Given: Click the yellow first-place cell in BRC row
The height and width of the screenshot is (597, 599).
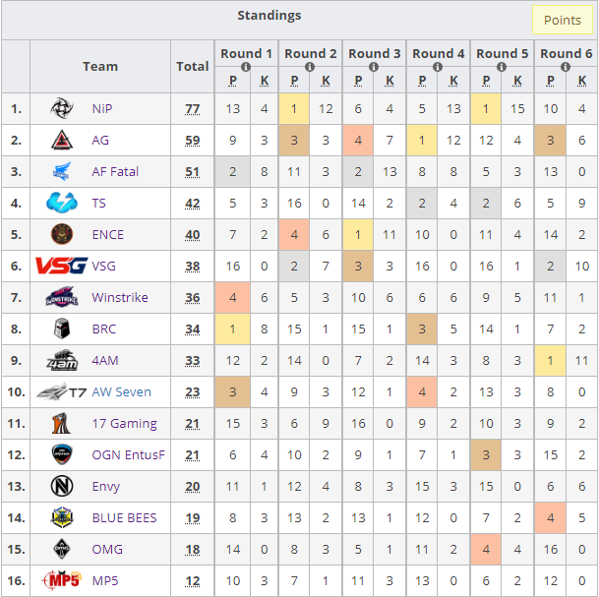Looking at the screenshot, I should pos(233,328).
